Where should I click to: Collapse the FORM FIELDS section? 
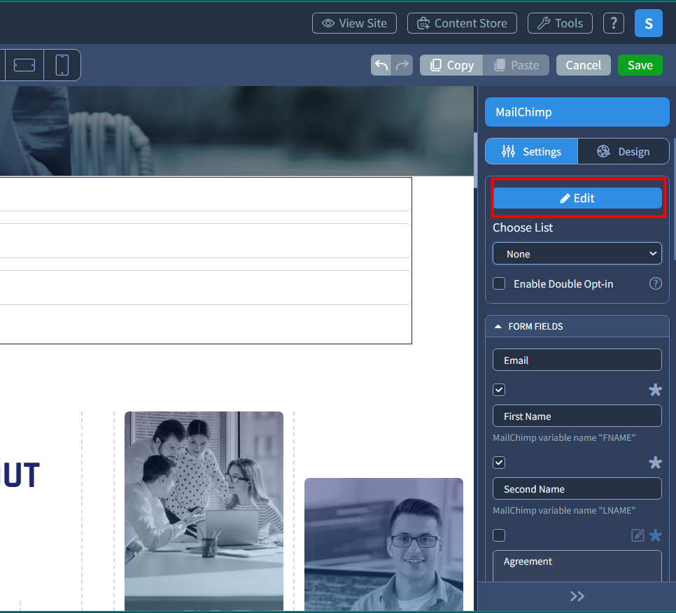(x=577, y=326)
